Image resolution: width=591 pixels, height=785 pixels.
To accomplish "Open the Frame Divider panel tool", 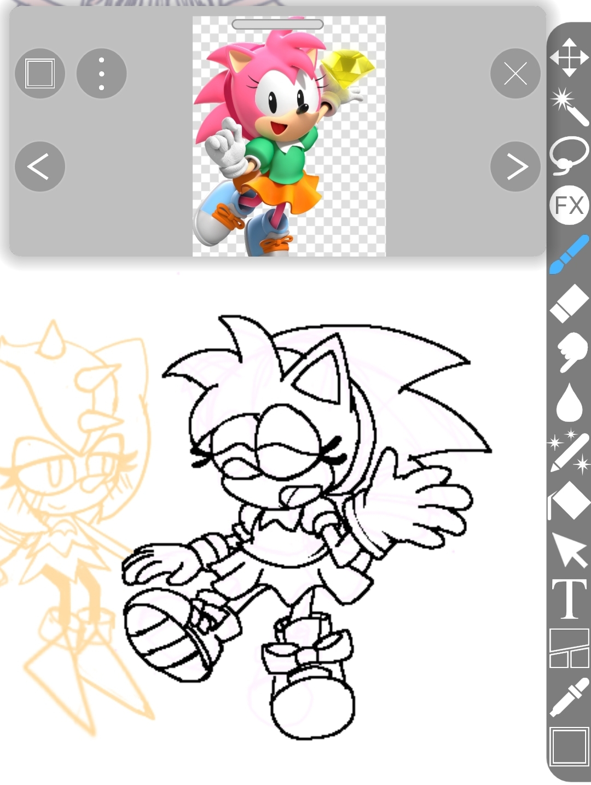I will pyautogui.click(x=569, y=648).
